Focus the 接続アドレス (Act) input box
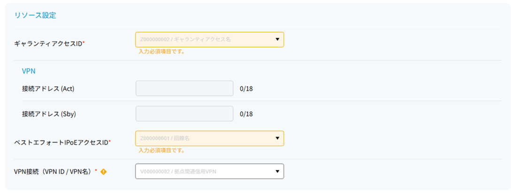Viewport: 516px width, 194px height. (184, 88)
